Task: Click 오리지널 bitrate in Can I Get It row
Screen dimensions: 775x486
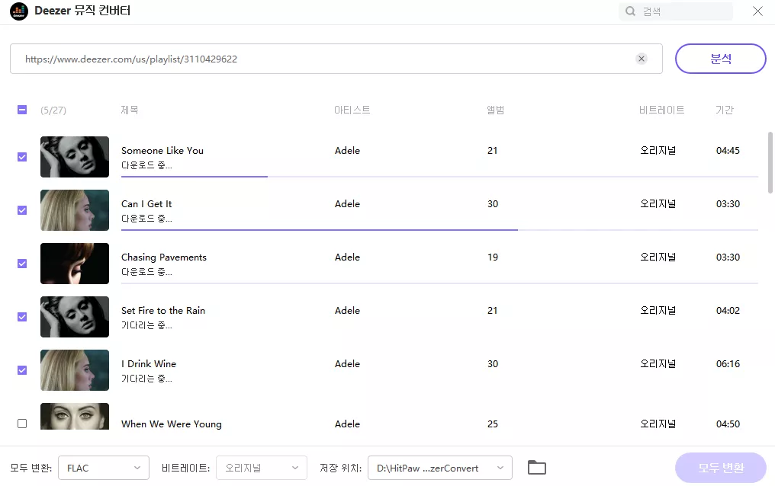Action: [x=658, y=204]
